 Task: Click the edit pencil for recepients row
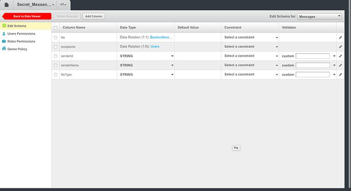tap(340, 47)
